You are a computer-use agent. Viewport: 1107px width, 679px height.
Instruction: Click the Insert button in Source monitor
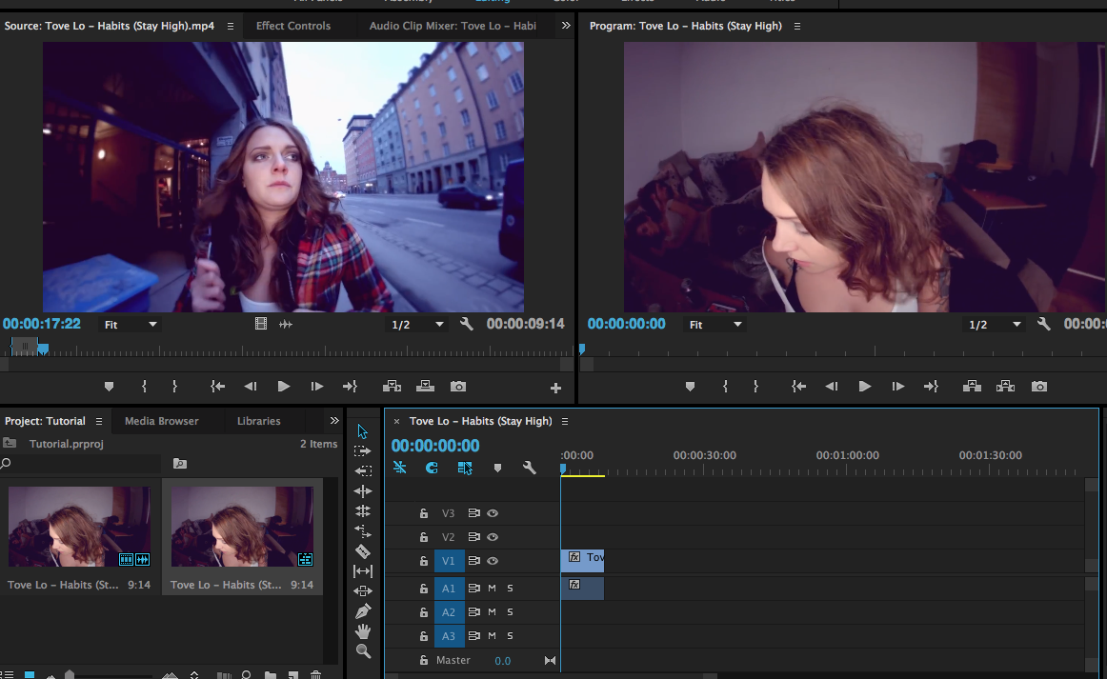[x=392, y=387]
